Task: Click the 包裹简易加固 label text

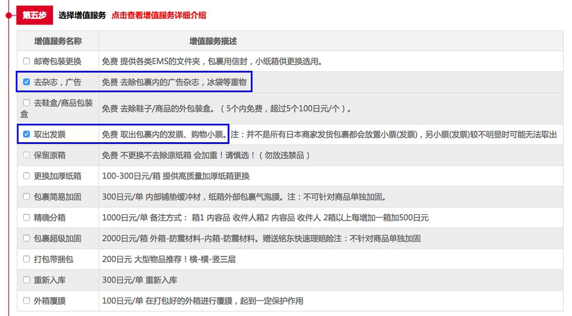Action: [58, 197]
